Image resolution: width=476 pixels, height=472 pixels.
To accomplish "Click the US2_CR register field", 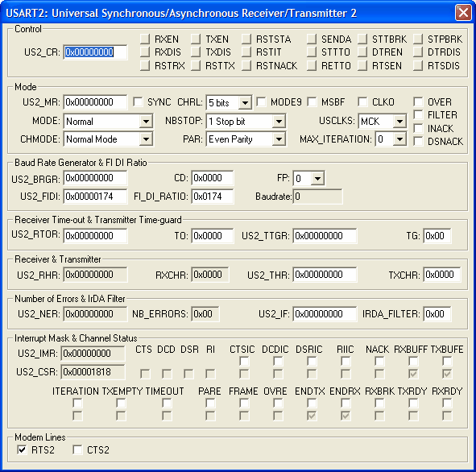I will click(95, 52).
